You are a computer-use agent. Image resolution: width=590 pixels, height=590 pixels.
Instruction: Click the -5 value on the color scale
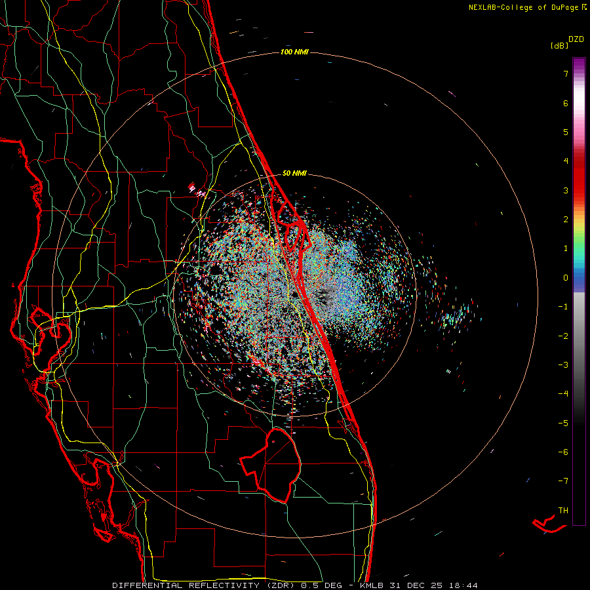[x=563, y=423]
